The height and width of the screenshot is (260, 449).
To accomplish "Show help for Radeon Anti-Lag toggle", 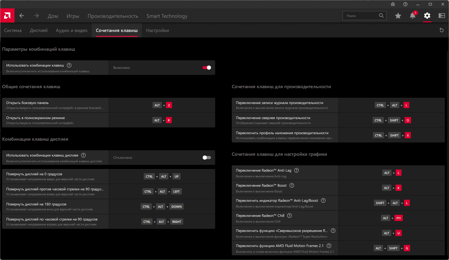I will tap(296, 170).
